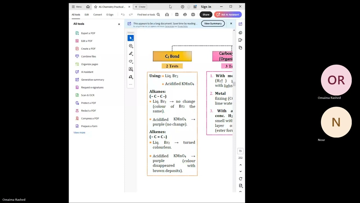
Task: Click the scroll up arrow of document
Action: (234, 30)
